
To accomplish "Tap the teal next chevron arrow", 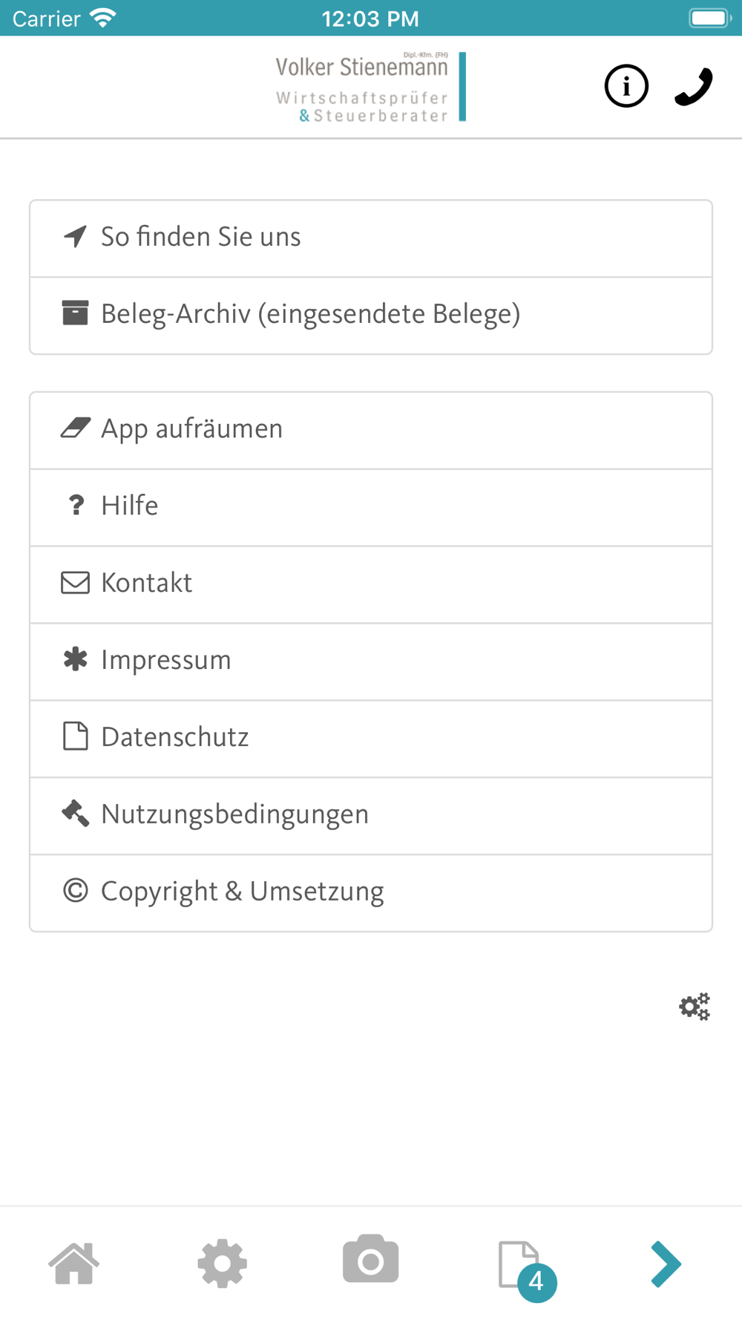I will [x=666, y=1263].
